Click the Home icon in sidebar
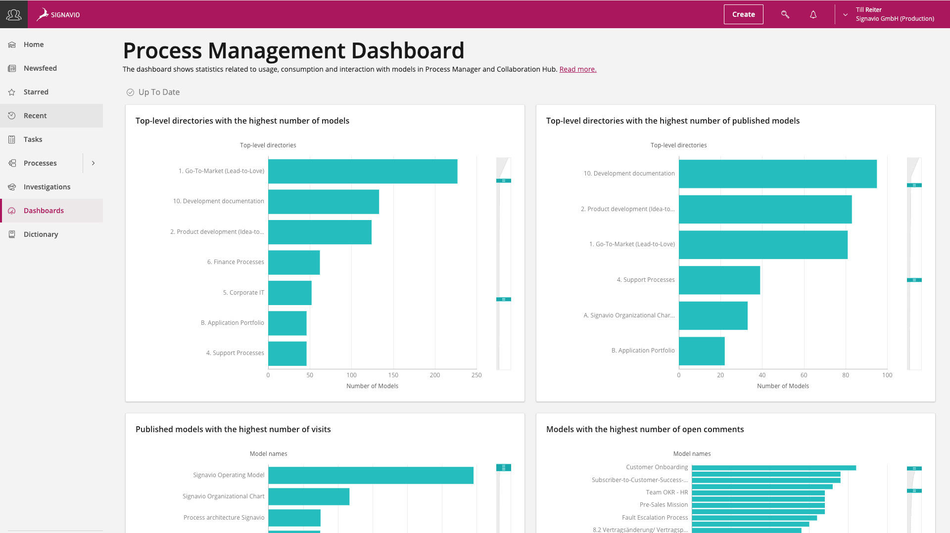This screenshot has height=533, width=950. pos(12,44)
